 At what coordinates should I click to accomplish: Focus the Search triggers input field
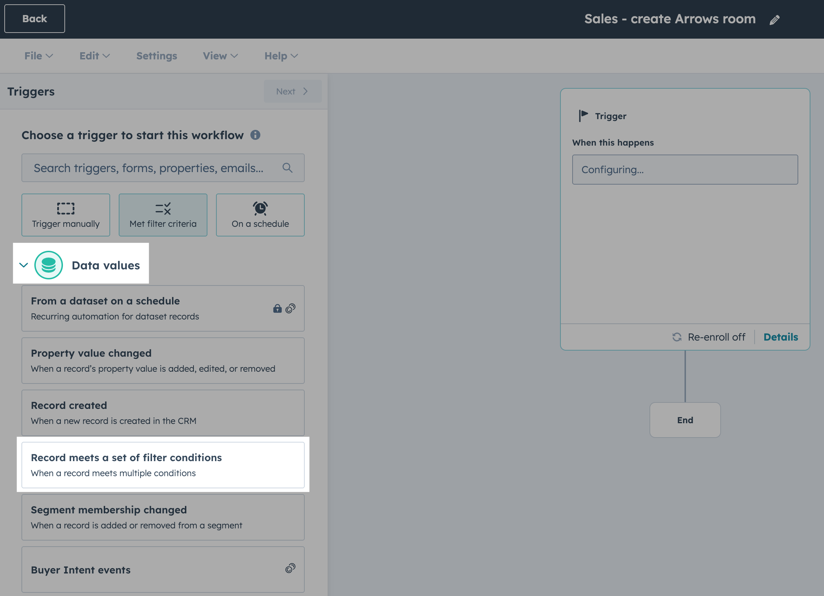[149, 168]
